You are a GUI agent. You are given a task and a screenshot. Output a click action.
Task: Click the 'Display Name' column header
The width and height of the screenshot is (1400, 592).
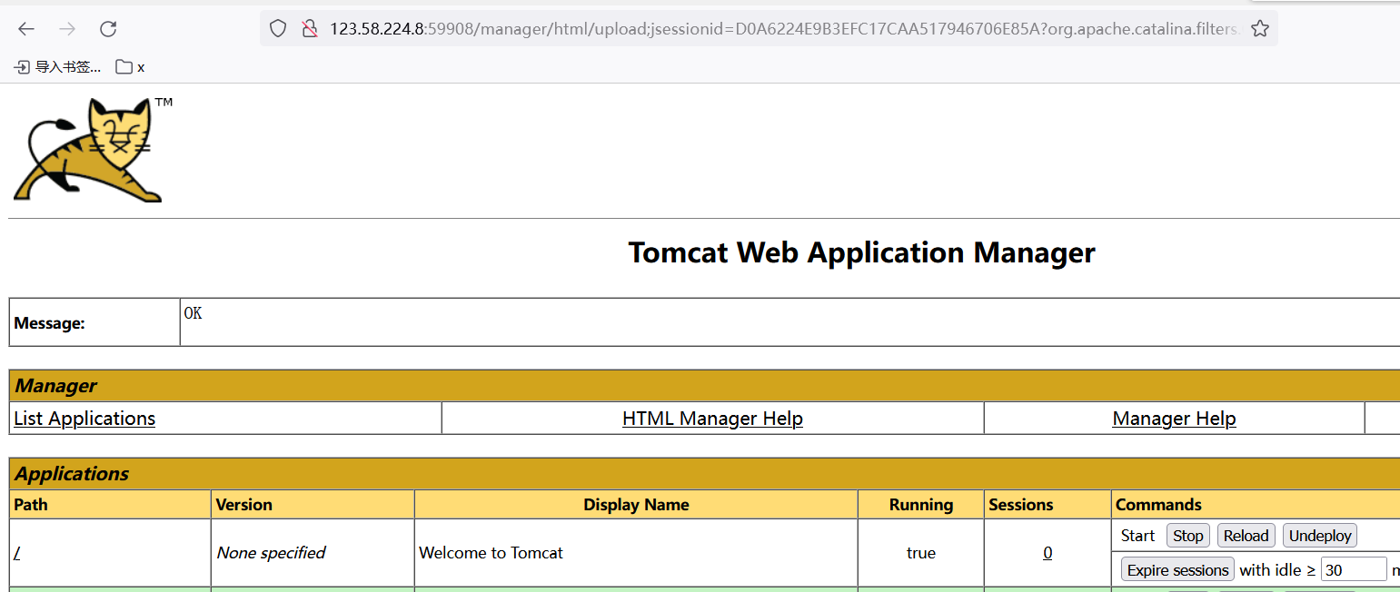pos(636,505)
